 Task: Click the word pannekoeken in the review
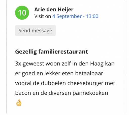(90, 93)
